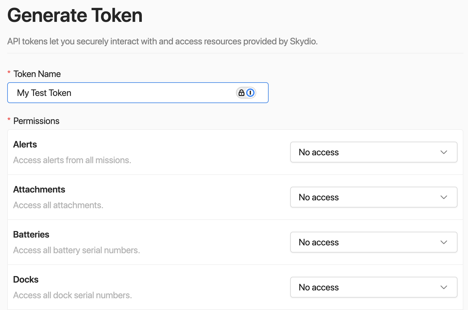Open the Batteries permission dropdown

374,242
